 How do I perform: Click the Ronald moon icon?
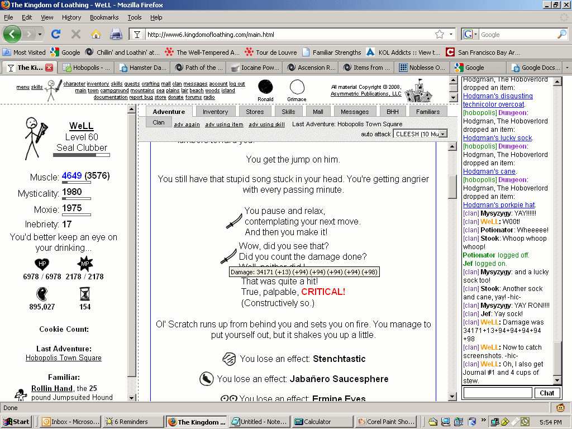(x=265, y=87)
